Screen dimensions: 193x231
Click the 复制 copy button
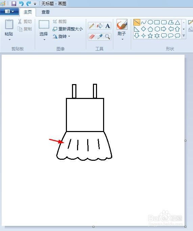(x=24, y=29)
